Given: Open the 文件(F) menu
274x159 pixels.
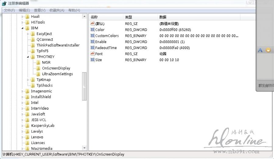Looking at the screenshot, I should tap(9, 10).
